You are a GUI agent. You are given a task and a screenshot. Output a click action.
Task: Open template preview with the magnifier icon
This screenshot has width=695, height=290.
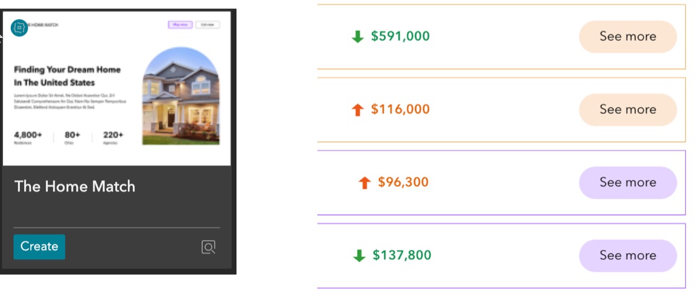click(208, 247)
